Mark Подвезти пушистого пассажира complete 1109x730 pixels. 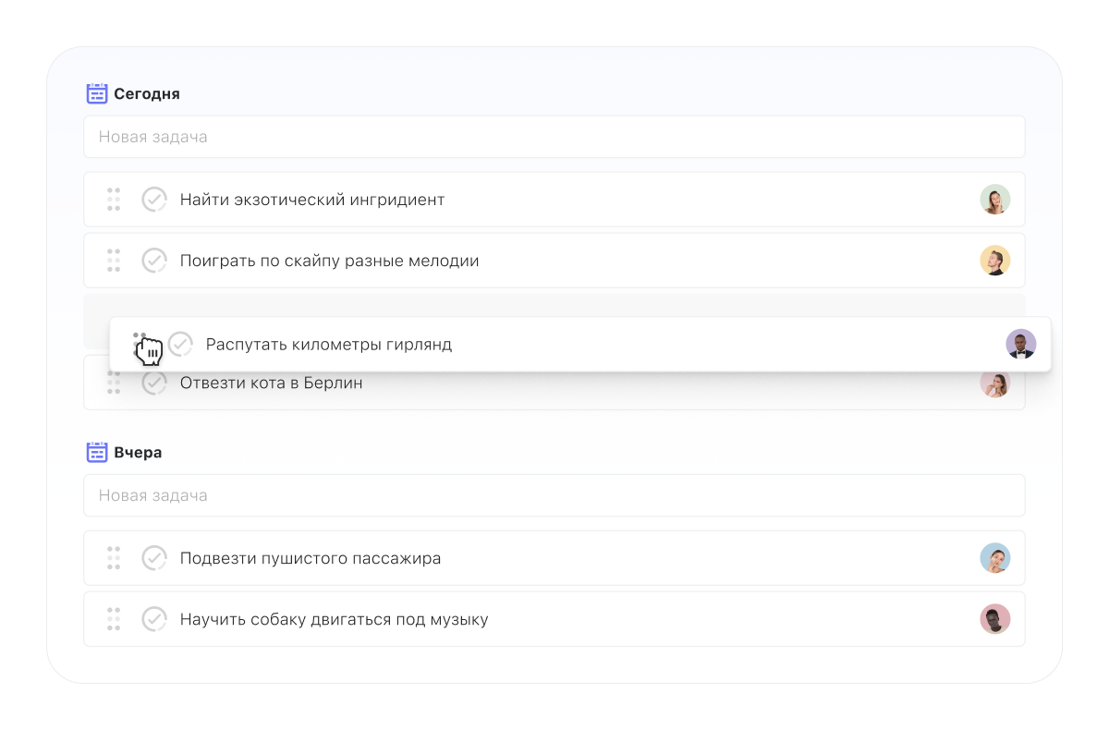(154, 558)
